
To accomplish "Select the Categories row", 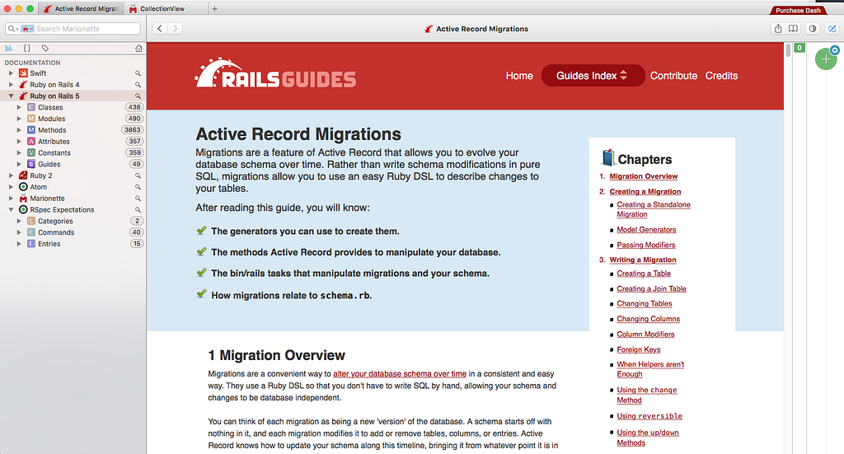I will (x=73, y=221).
